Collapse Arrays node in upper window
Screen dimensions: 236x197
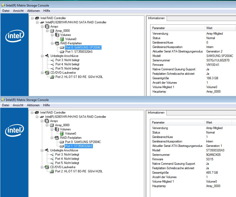click(x=42, y=26)
